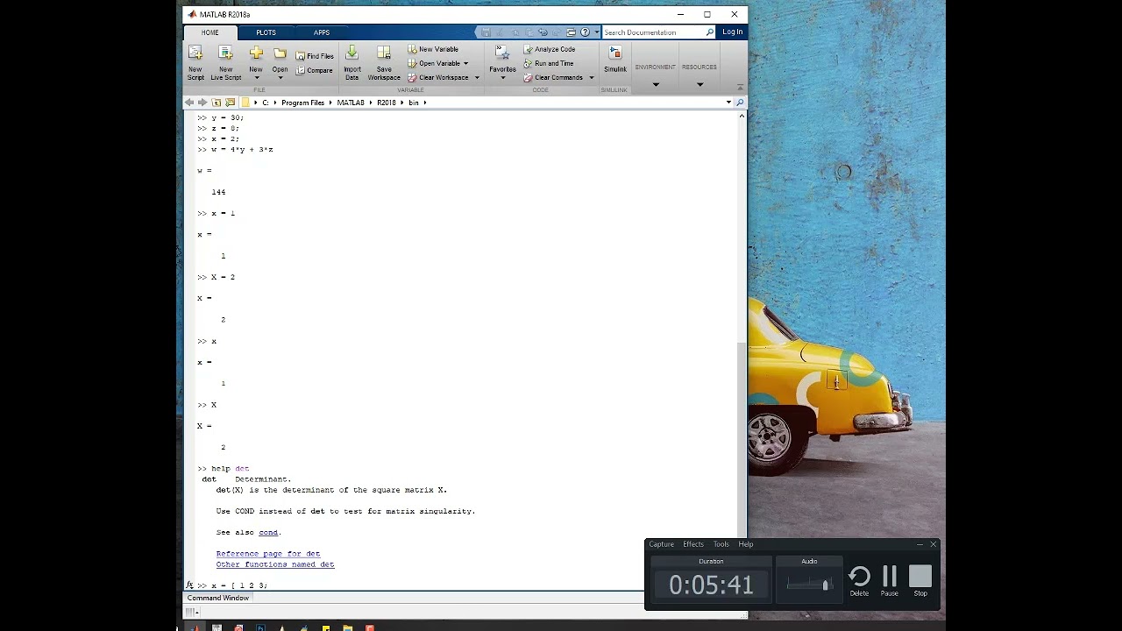Go up one folder level
The width and height of the screenshot is (1122, 631).
coord(217,103)
